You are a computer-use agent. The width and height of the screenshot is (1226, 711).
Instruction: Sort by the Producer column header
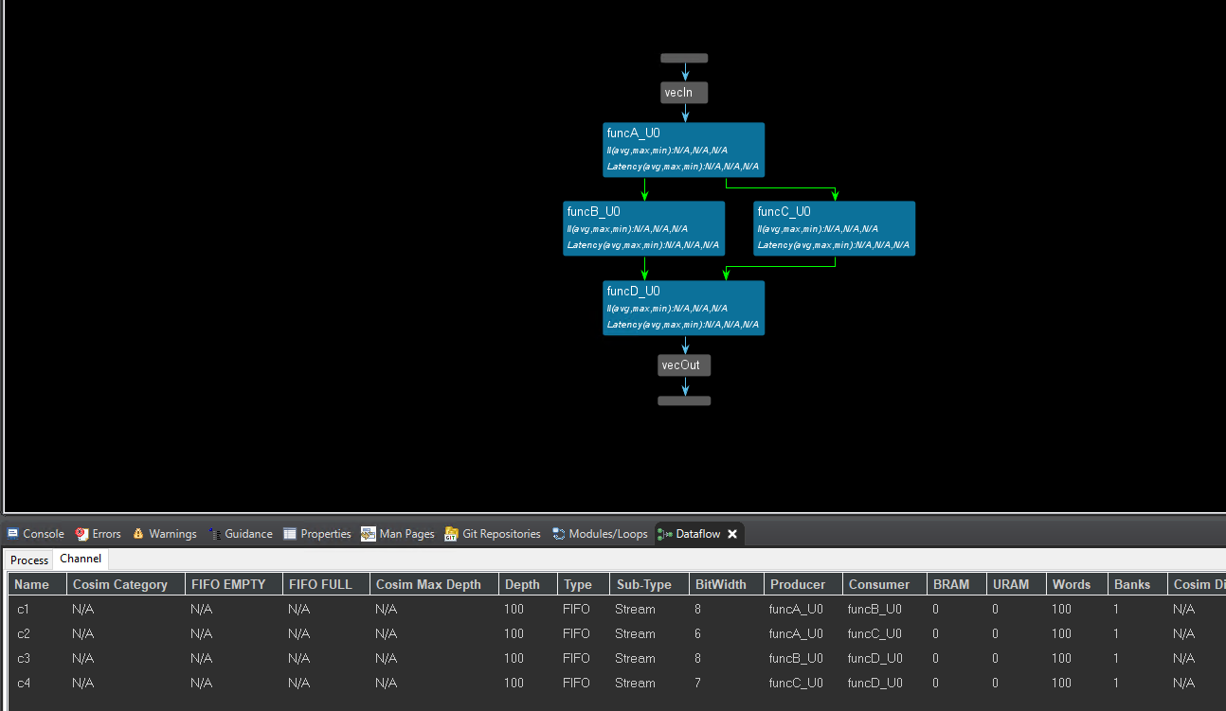[x=803, y=584]
